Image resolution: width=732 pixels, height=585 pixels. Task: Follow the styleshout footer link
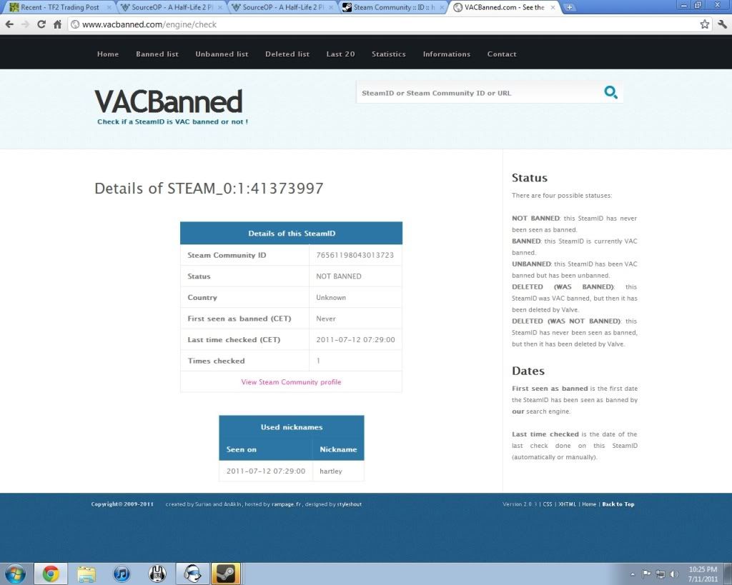pos(349,504)
